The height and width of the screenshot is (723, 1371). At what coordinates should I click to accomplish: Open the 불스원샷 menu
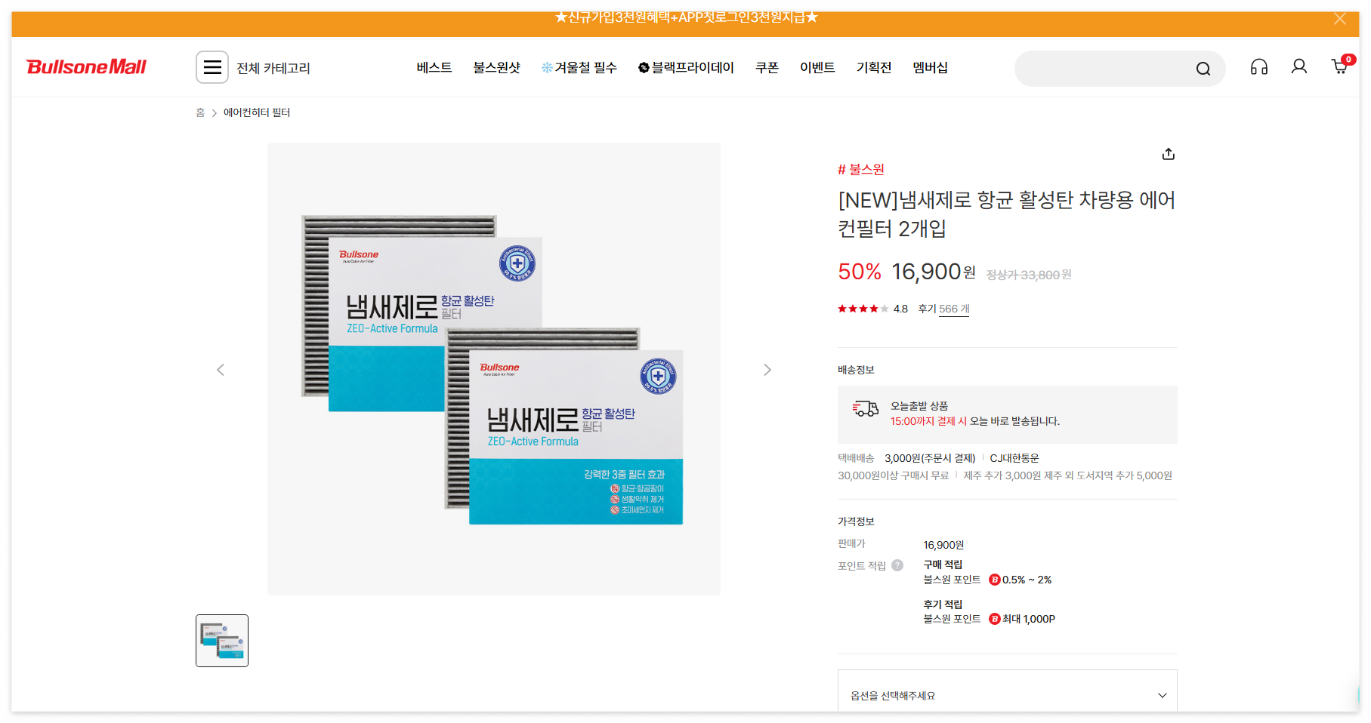coord(497,68)
